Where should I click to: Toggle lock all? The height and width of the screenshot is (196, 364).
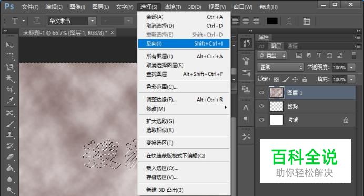pyautogui.click(x=305, y=80)
